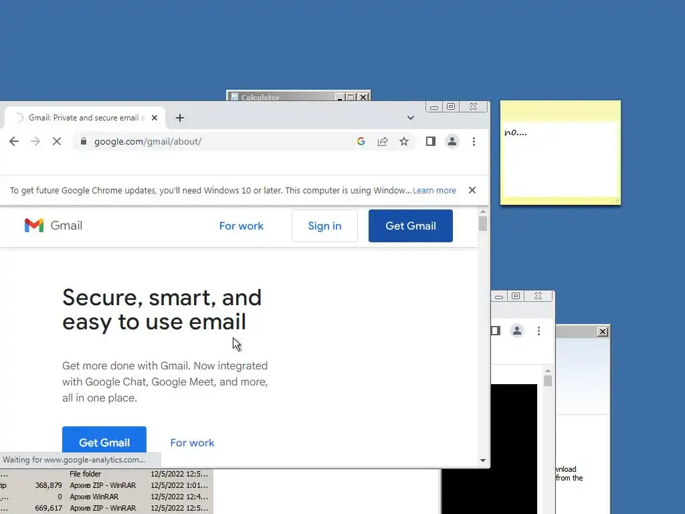Select the 368,879 archive row in WinRAR

pos(106,485)
